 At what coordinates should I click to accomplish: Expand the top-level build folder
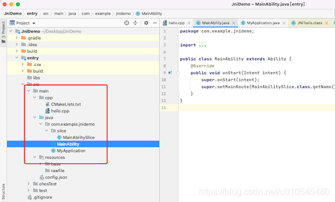(x=17, y=51)
